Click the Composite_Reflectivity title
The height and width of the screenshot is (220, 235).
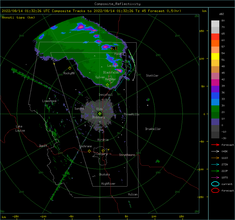pyautogui.click(x=118, y=4)
